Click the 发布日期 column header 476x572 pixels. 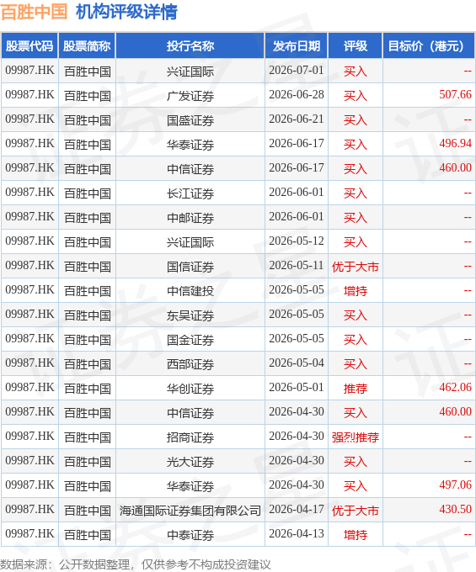pos(297,46)
